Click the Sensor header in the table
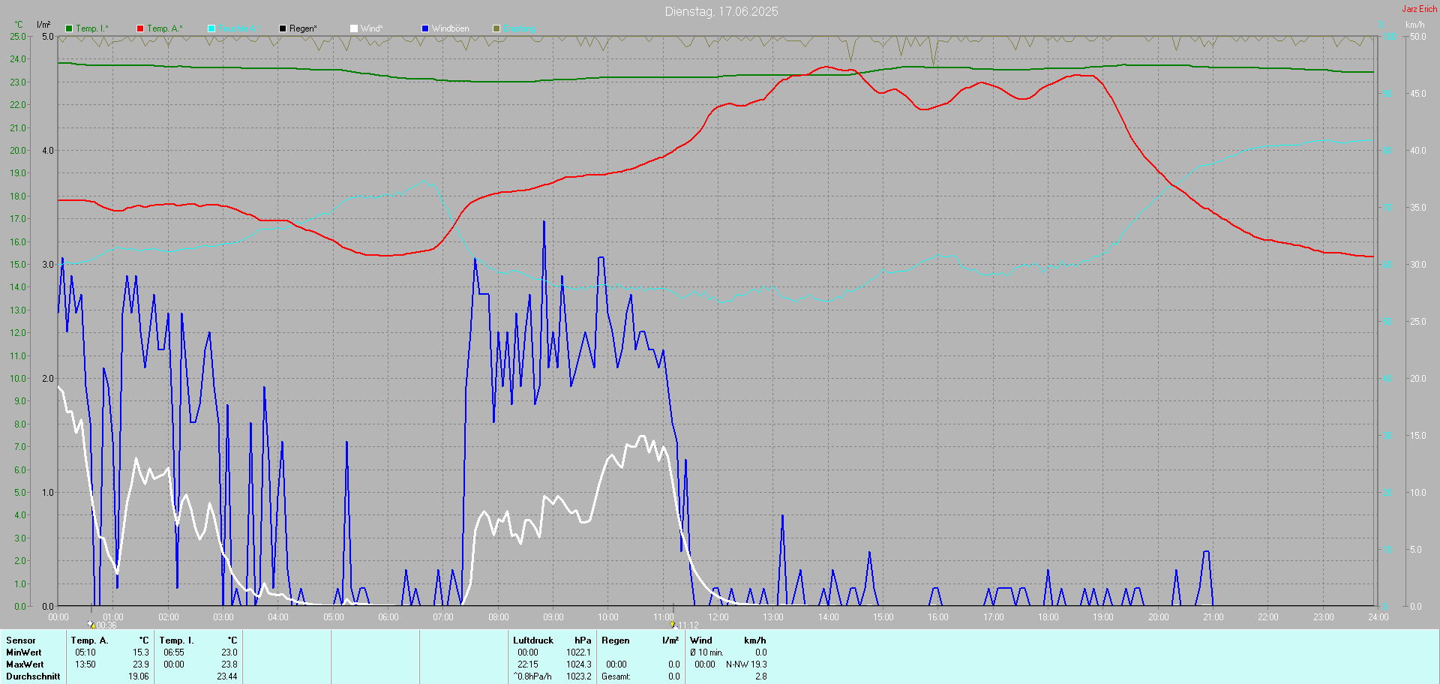 (x=21, y=640)
